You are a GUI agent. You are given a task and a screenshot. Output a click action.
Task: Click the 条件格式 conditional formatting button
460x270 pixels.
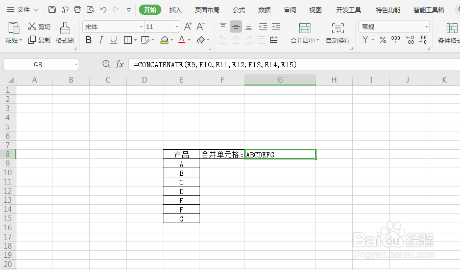[449, 33]
